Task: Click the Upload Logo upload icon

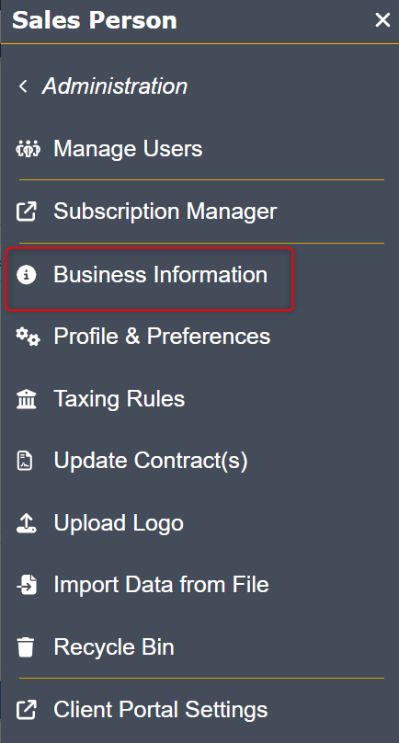Action: click(26, 522)
